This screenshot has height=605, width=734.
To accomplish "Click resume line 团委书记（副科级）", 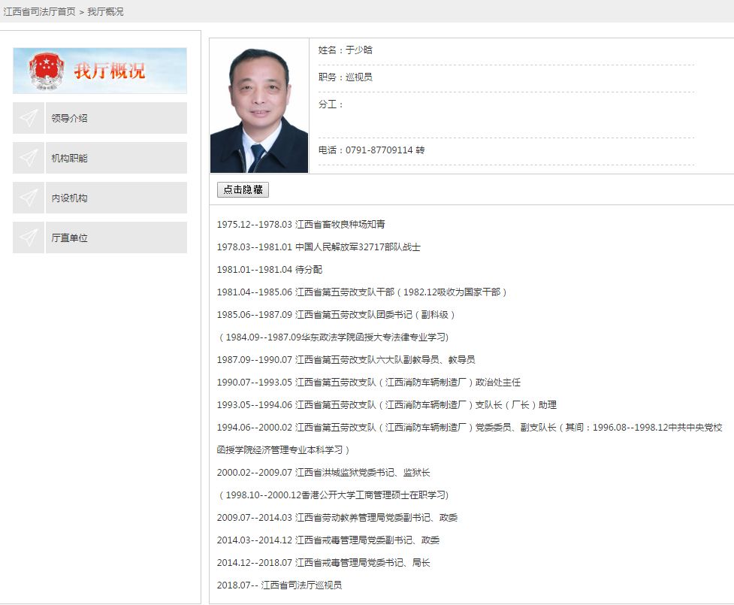I will (336, 314).
